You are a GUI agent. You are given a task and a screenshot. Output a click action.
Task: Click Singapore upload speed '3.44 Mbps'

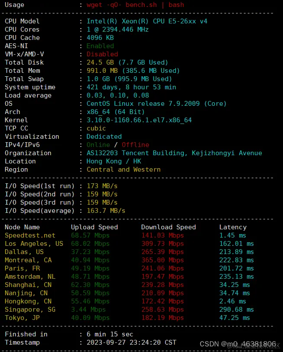[x=88, y=310]
